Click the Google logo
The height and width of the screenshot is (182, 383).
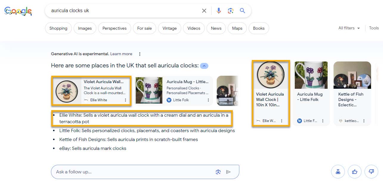(x=18, y=11)
